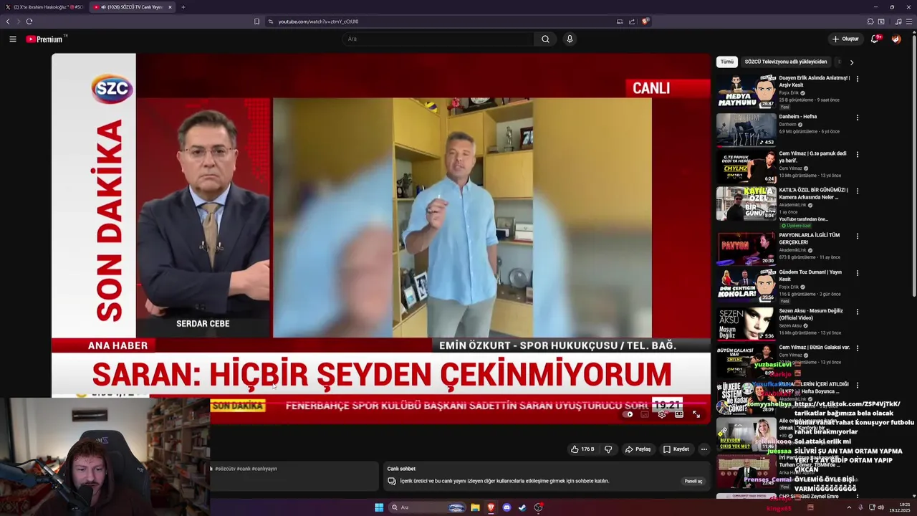The height and width of the screenshot is (516, 917).
Task: Open a new browser tab
Action: tap(183, 7)
